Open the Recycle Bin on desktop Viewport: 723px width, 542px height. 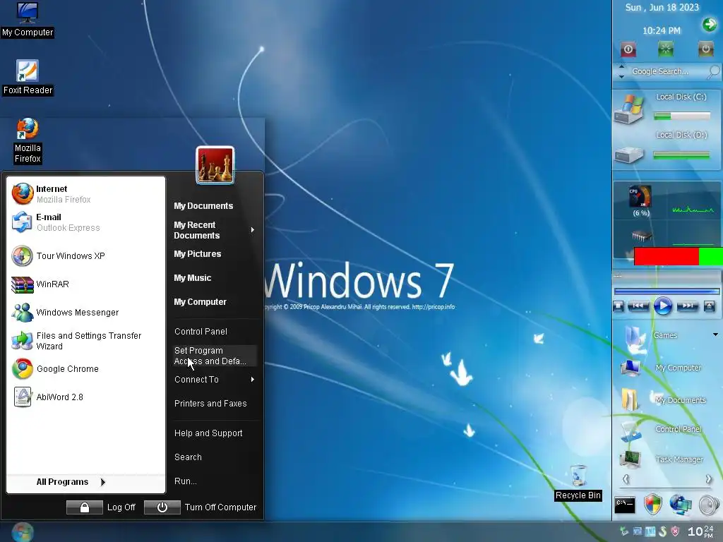[578, 483]
